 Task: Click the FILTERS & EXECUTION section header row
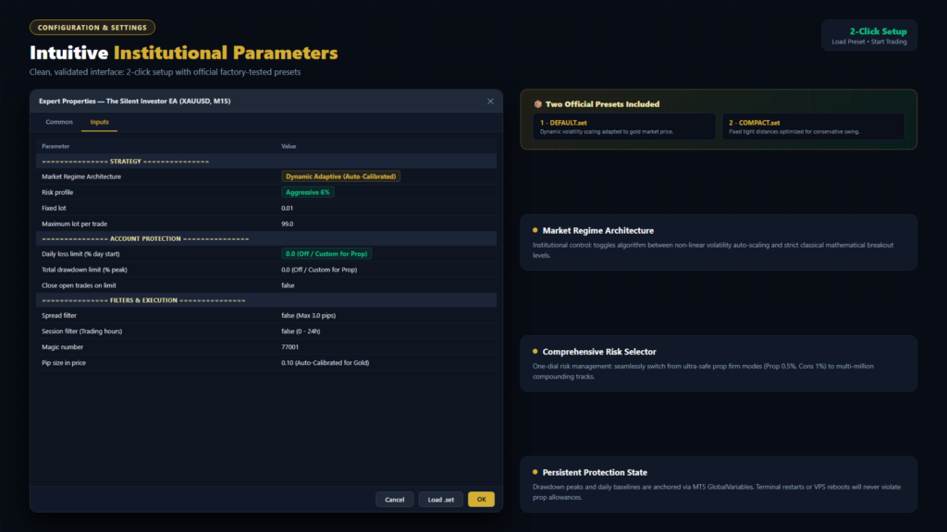[266, 300]
